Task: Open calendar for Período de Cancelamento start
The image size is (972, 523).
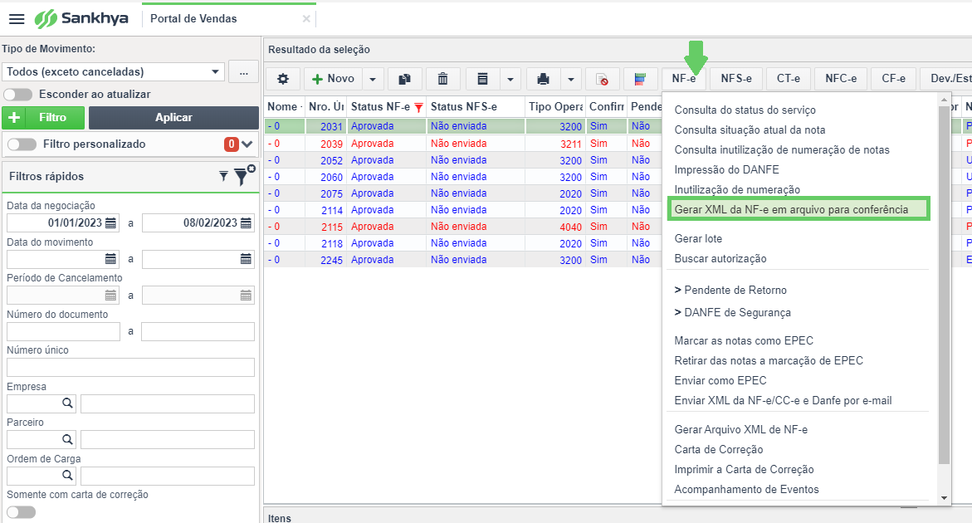Action: [x=111, y=296]
